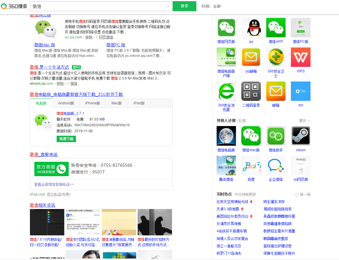Open the 百度 logo icon
Viewport: 339px width, 260px height.
coord(251,165)
